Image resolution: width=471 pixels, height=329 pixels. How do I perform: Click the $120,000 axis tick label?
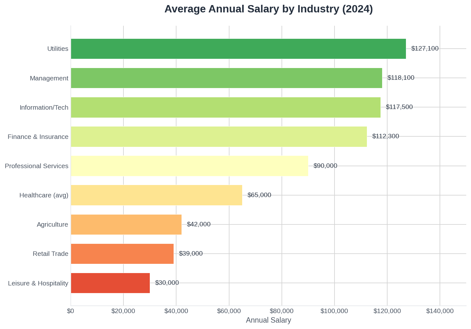tap(387, 311)
